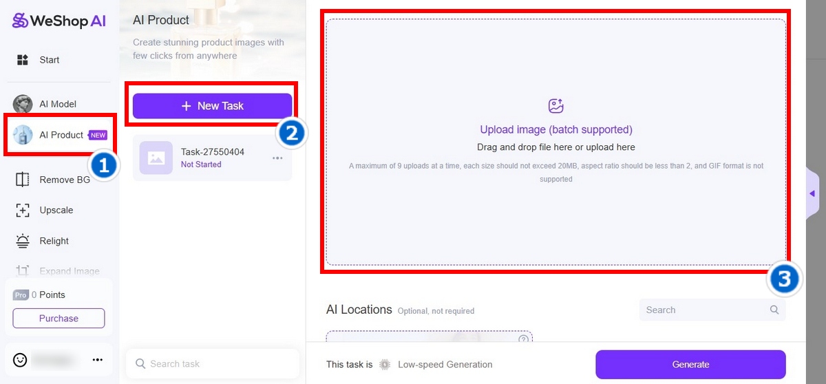Click the AI Locations heading
This screenshot has width=826, height=384.
(x=359, y=310)
